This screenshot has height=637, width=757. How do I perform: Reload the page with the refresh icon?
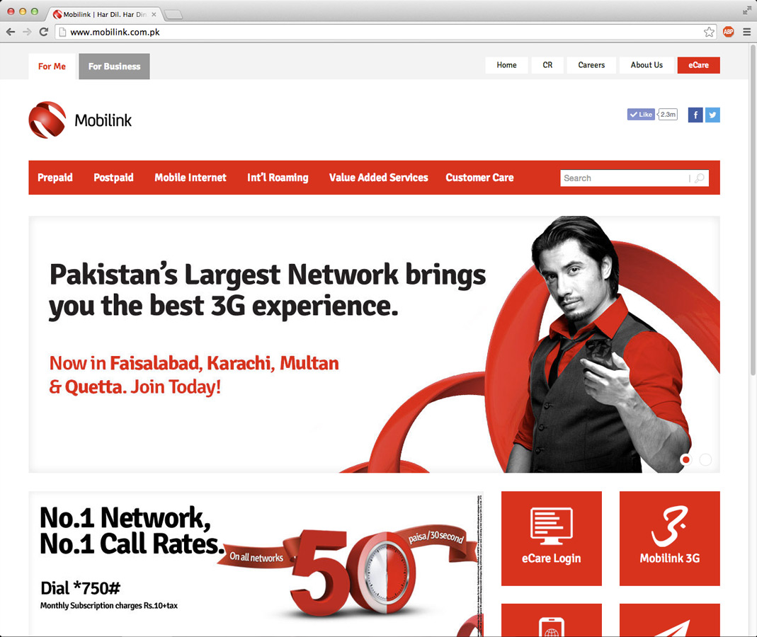[43, 32]
